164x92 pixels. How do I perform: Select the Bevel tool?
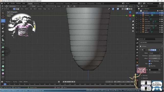pos(3,55)
